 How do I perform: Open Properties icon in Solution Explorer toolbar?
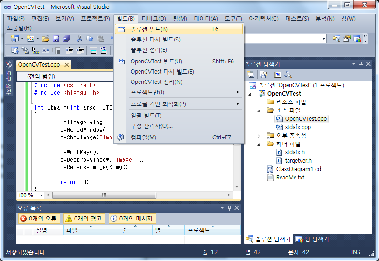(x=251, y=74)
